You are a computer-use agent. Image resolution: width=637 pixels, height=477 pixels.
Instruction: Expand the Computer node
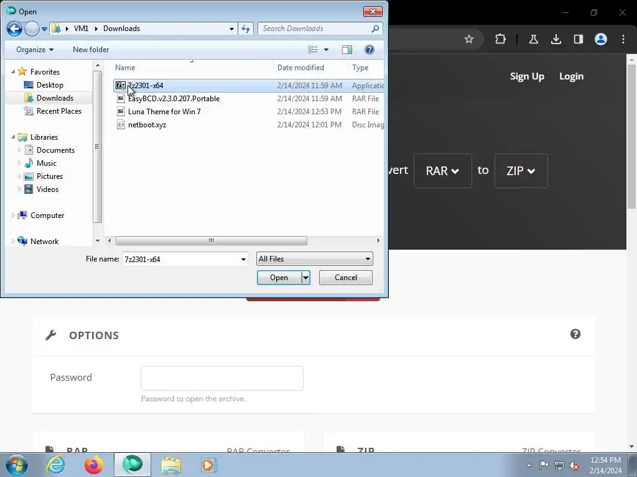point(13,216)
